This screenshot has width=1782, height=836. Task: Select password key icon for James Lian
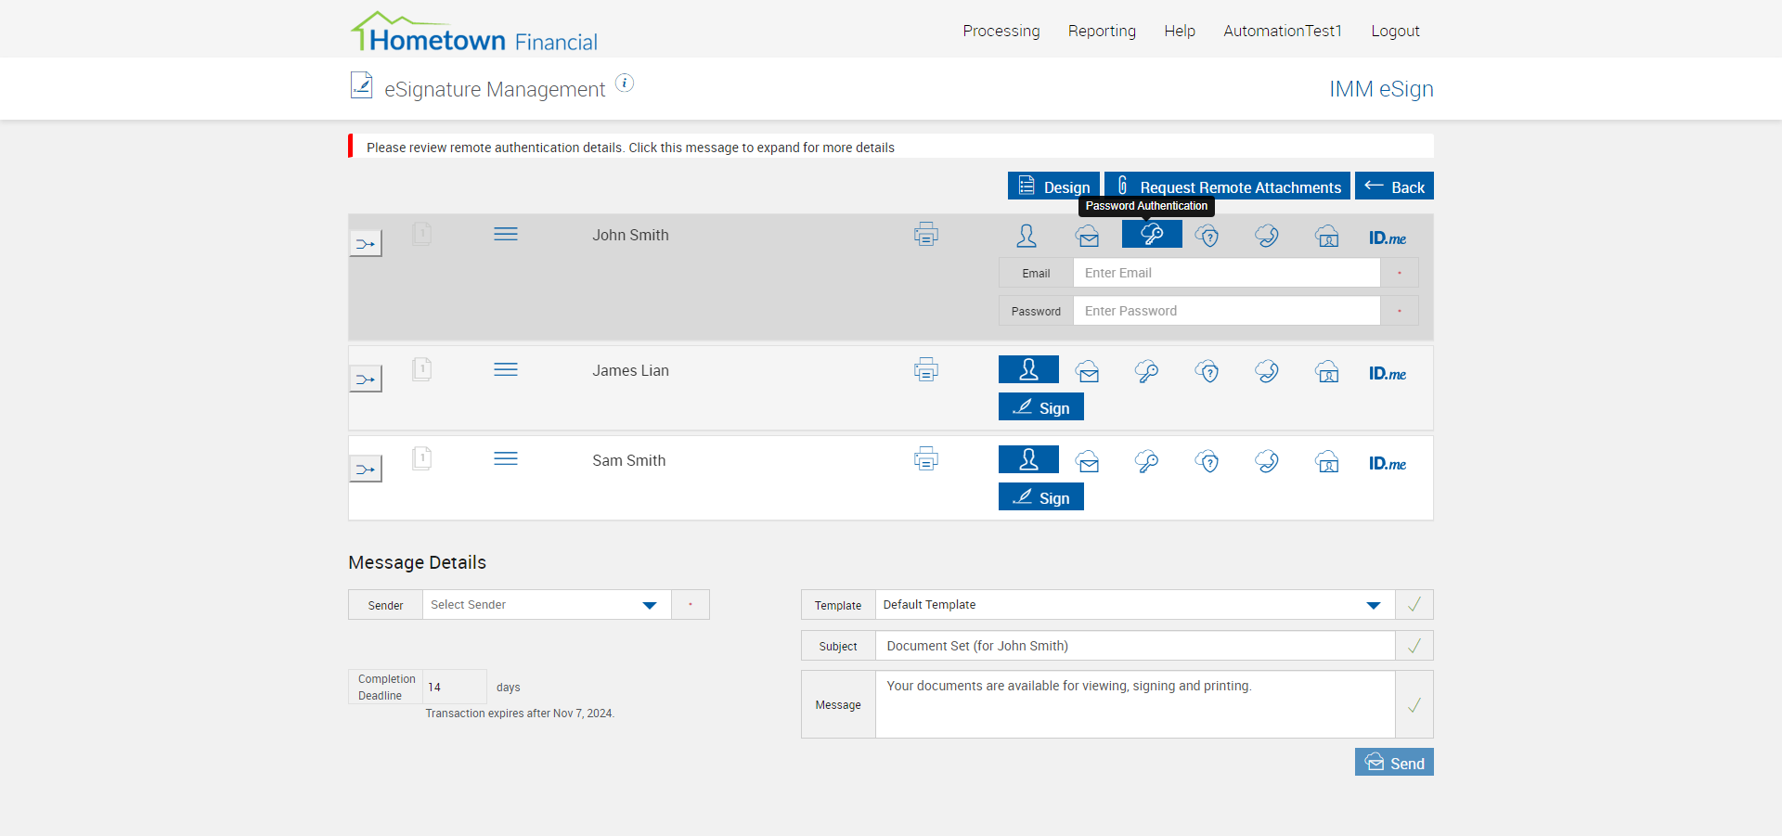click(x=1147, y=372)
